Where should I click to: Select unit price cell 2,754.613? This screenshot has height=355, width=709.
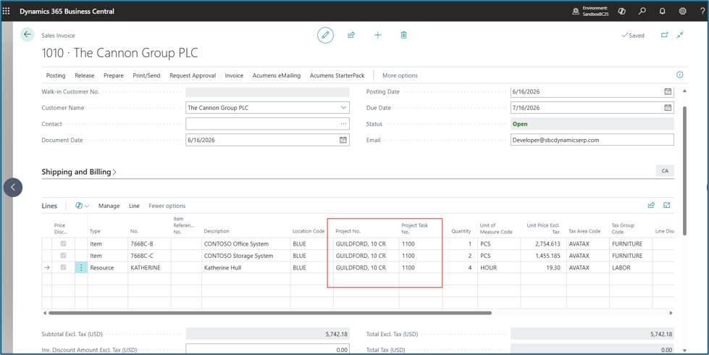[543, 243]
